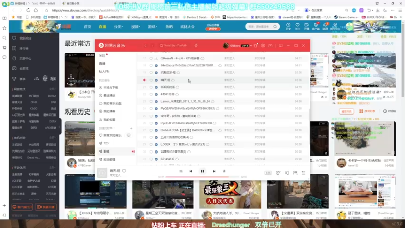Image resolution: width=405 pixels, height=228 pixels.
Task: Open the 分类 dropdown in Douyu navigation
Action: click(118, 27)
